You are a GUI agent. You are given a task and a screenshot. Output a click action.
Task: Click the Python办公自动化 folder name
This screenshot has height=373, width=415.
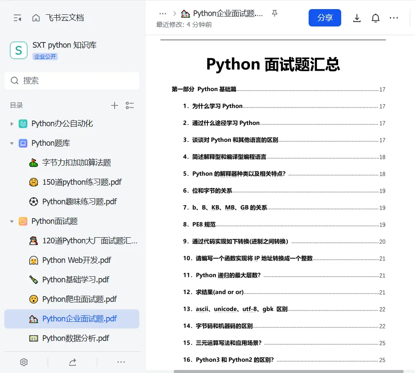point(62,124)
